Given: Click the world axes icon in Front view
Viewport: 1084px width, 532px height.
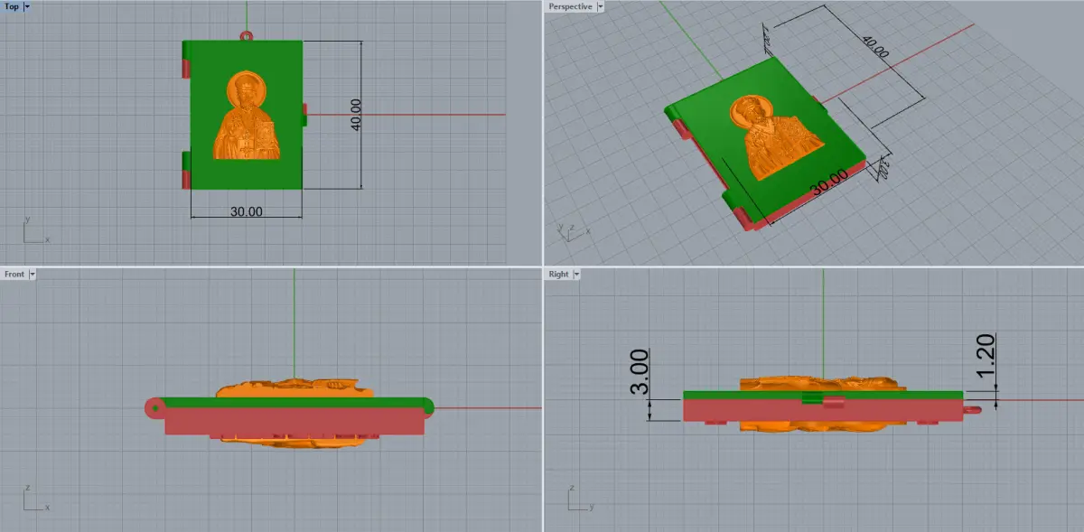Looking at the screenshot, I should (35, 498).
